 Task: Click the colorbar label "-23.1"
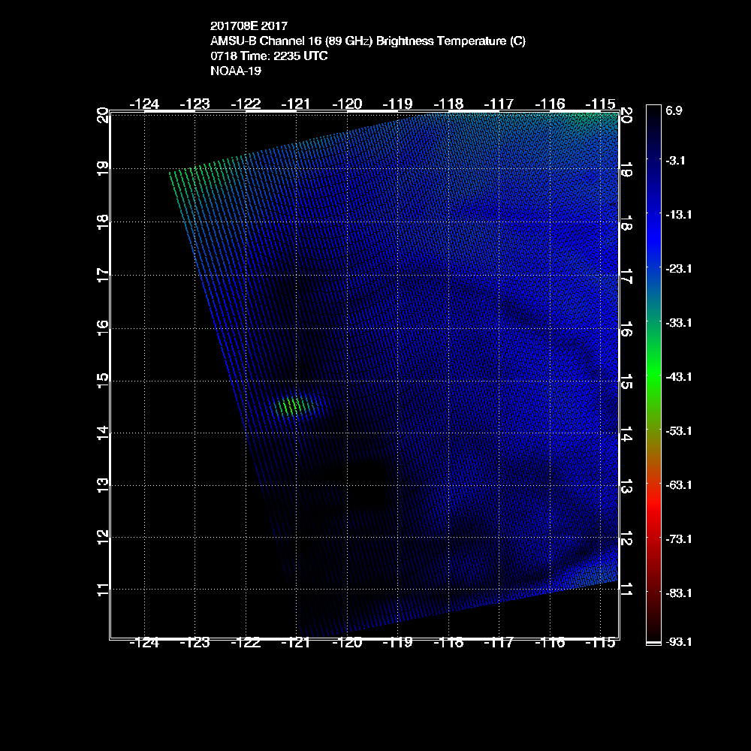[x=679, y=269]
